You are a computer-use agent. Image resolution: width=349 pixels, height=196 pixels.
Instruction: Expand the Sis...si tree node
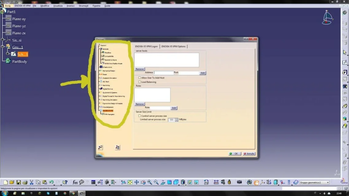3,40
